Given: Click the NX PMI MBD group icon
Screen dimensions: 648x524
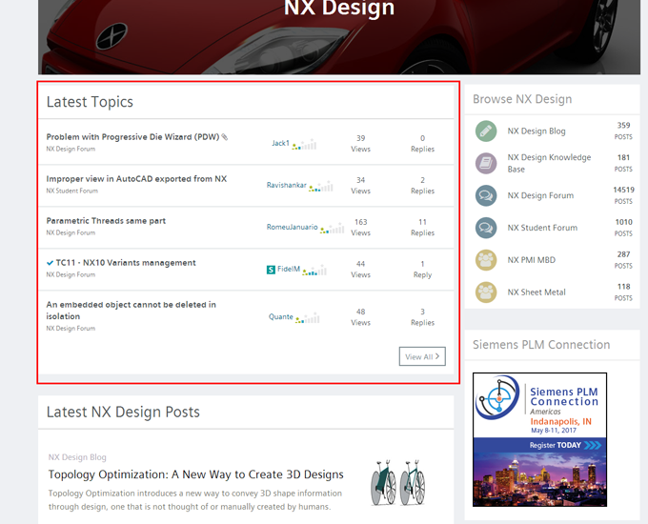Looking at the screenshot, I should [x=486, y=259].
